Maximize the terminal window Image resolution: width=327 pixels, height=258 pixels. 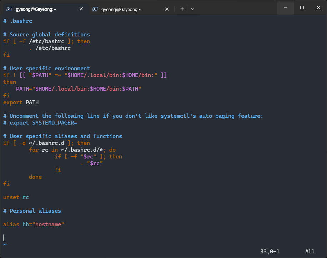point(302,7)
